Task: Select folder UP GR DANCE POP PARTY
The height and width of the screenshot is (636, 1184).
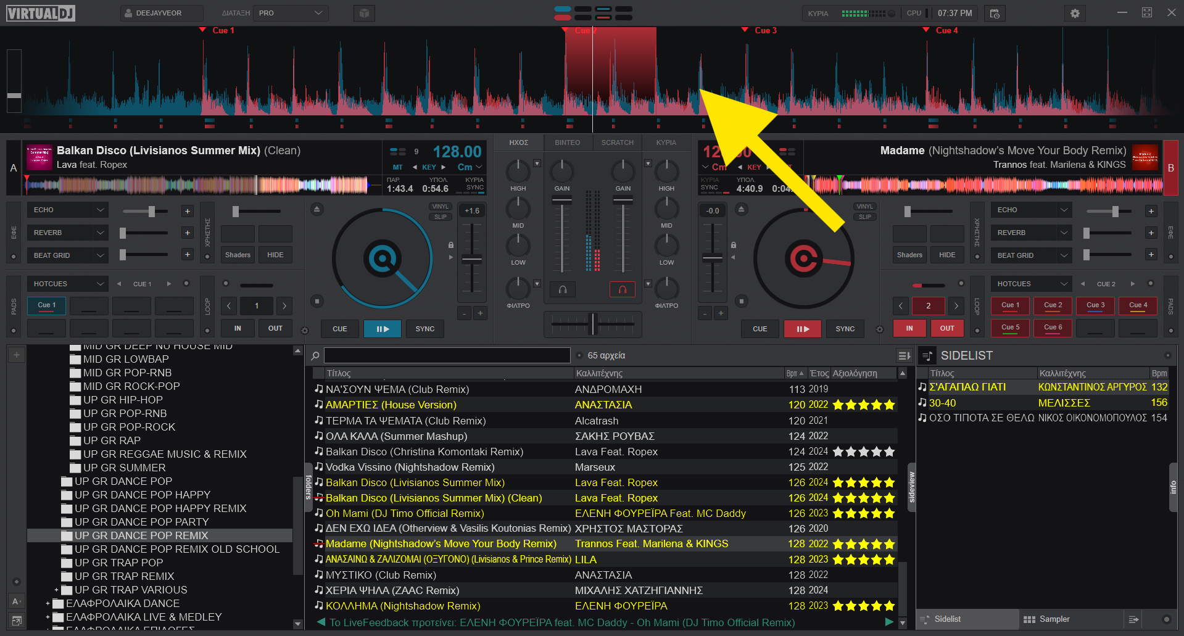Action: coord(142,522)
